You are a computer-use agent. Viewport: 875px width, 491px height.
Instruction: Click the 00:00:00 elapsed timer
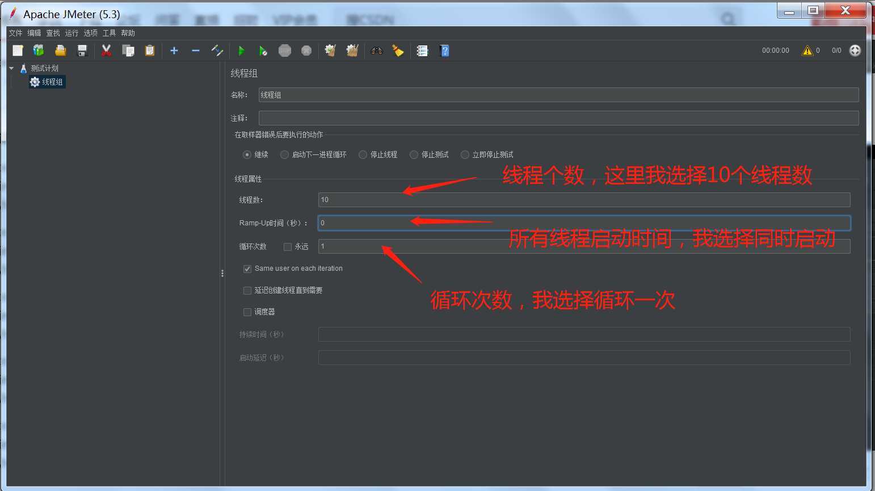click(776, 51)
